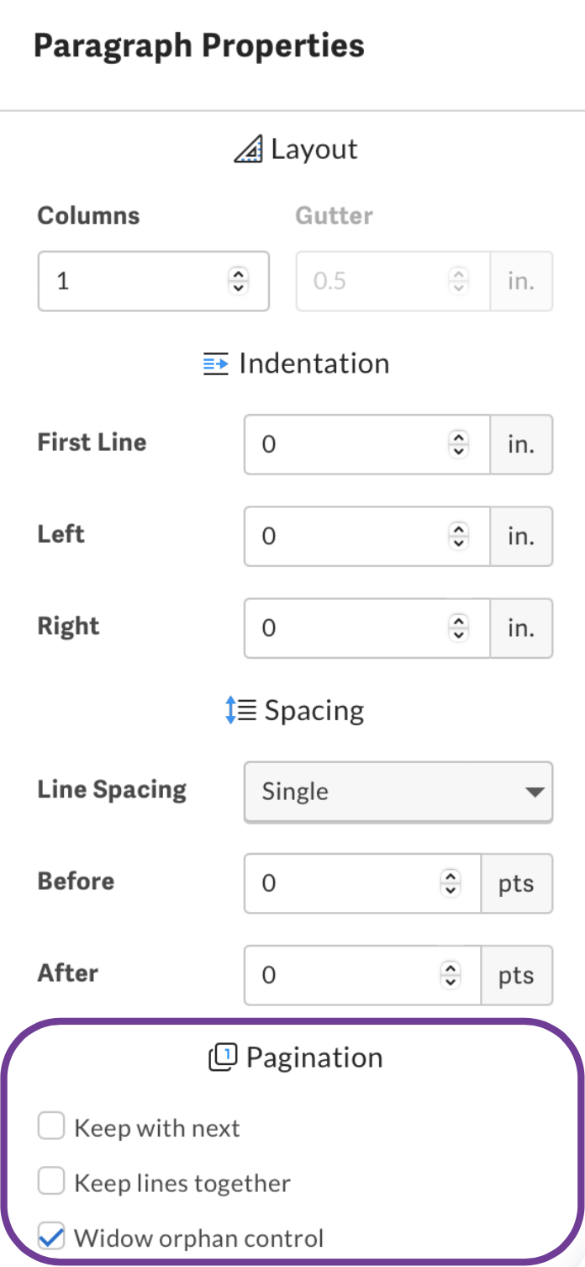Viewport: 585px width, 1267px height.
Task: Click the Pagination pages icon
Action: pyautogui.click(x=224, y=1058)
